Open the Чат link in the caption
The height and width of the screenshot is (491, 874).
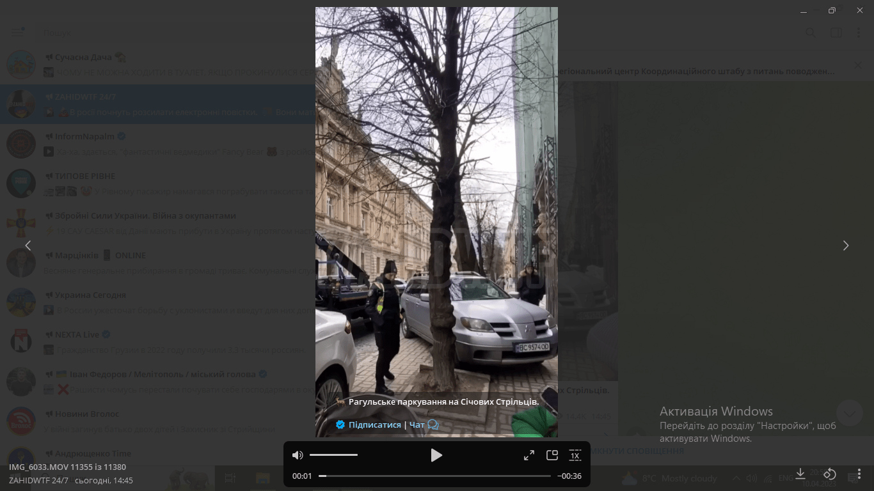pos(417,425)
